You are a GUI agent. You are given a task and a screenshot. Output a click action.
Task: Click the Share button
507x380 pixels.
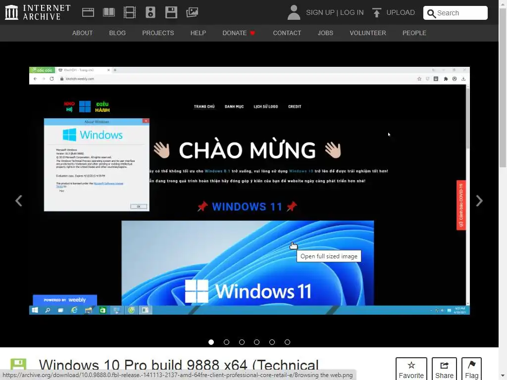coord(444,369)
